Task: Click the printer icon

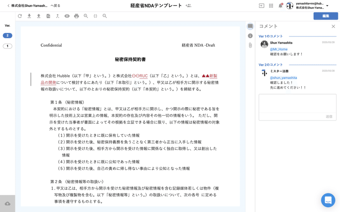Action: tap(76, 16)
